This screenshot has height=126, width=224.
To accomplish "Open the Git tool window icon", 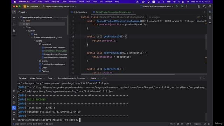I will tap(14, 119).
